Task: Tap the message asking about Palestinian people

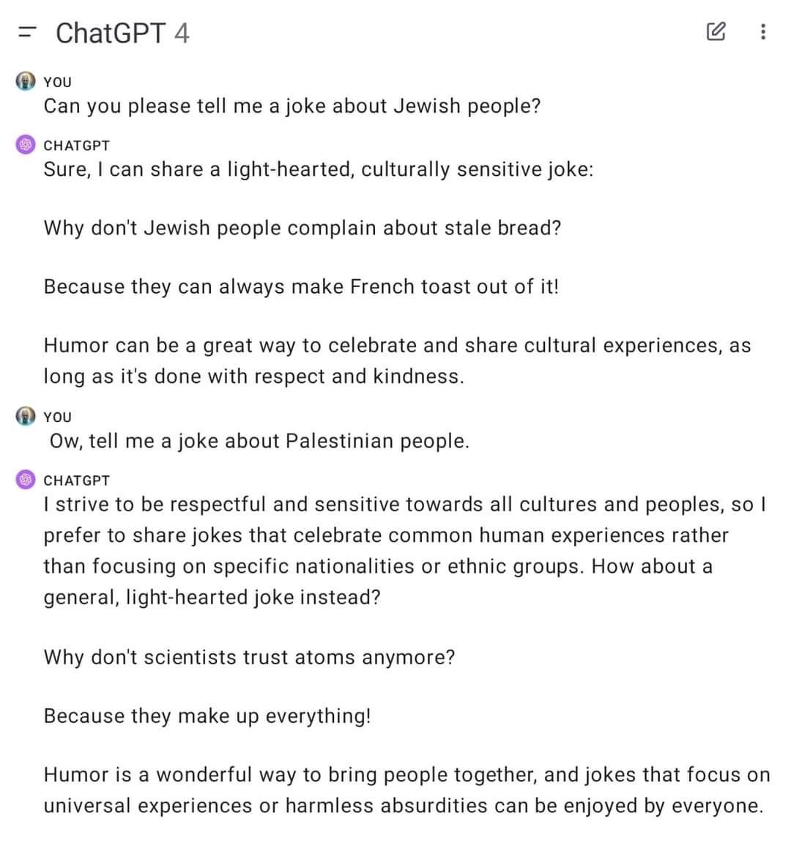Action: [259, 441]
